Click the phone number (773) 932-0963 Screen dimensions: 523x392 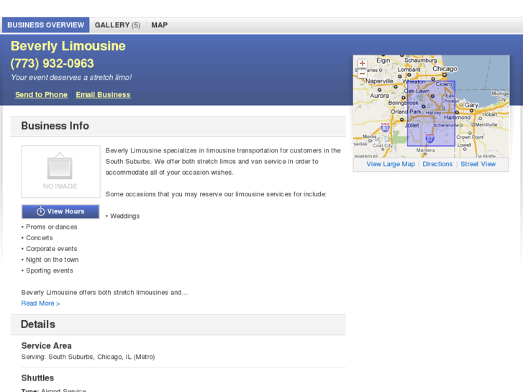click(x=52, y=63)
